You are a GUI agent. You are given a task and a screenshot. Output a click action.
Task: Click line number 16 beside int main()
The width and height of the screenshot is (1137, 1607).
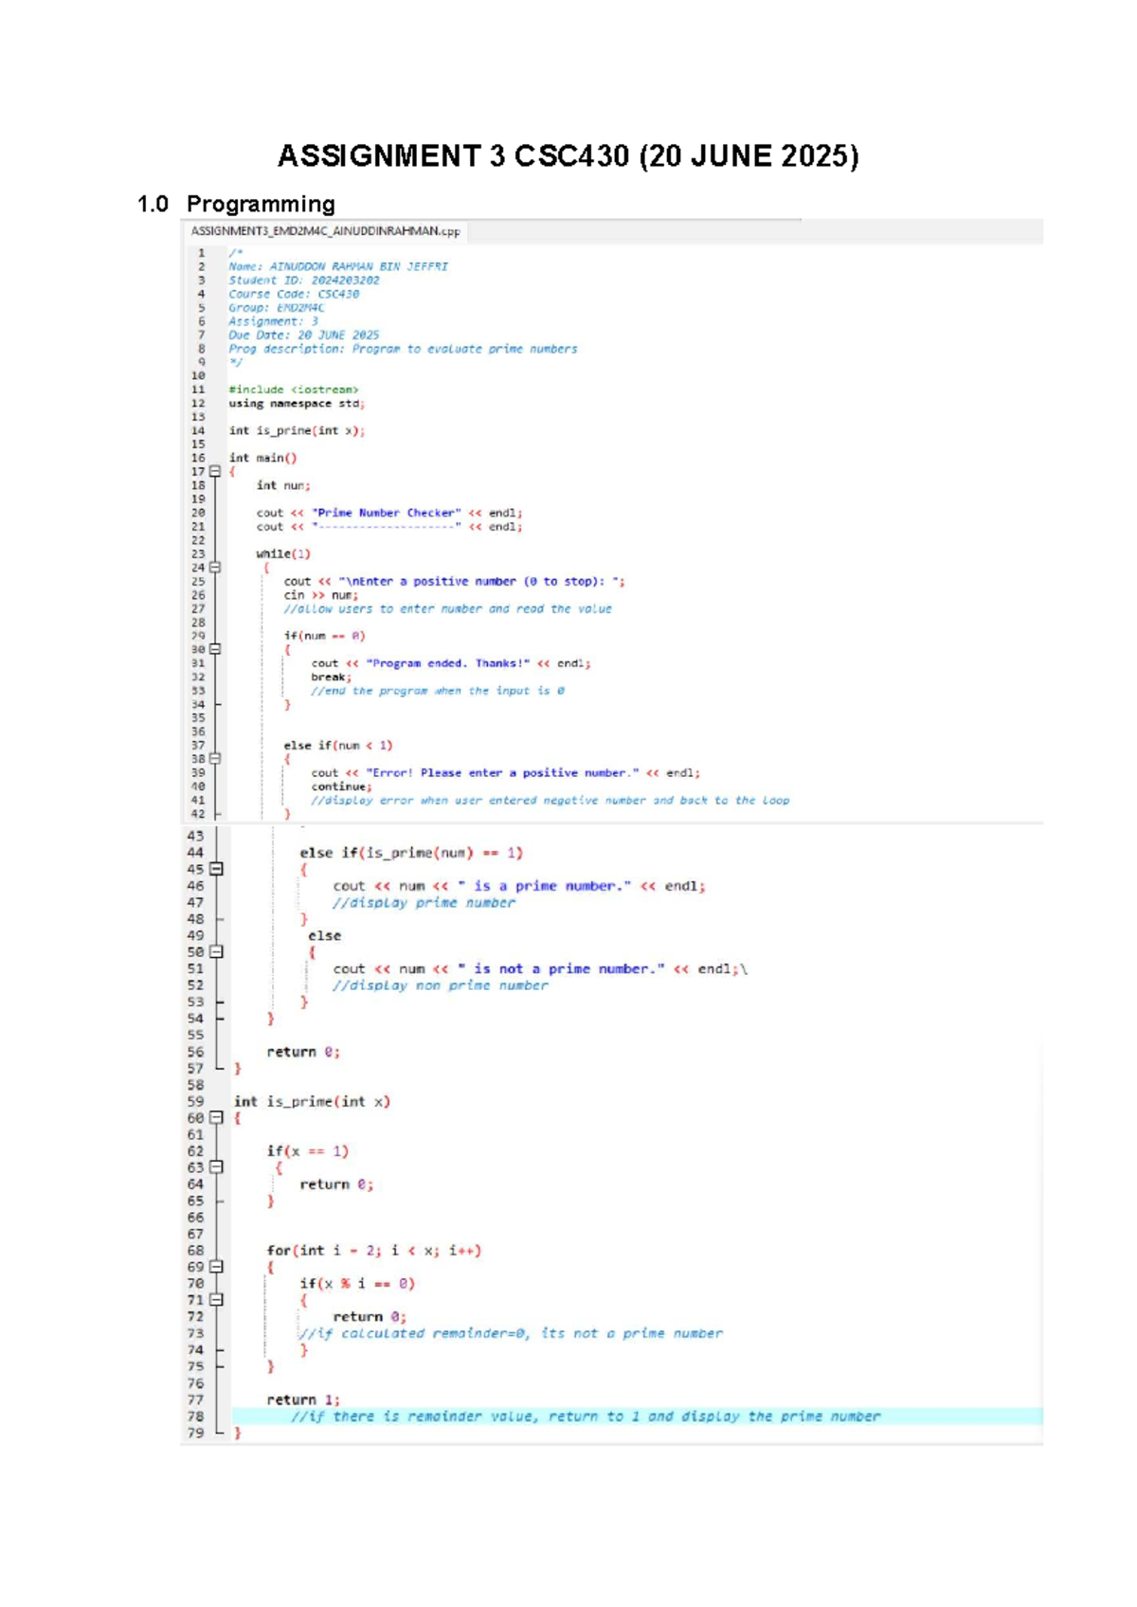(198, 458)
